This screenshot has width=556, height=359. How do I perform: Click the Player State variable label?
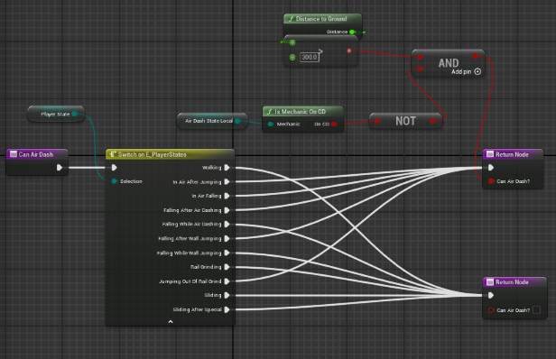coord(55,115)
